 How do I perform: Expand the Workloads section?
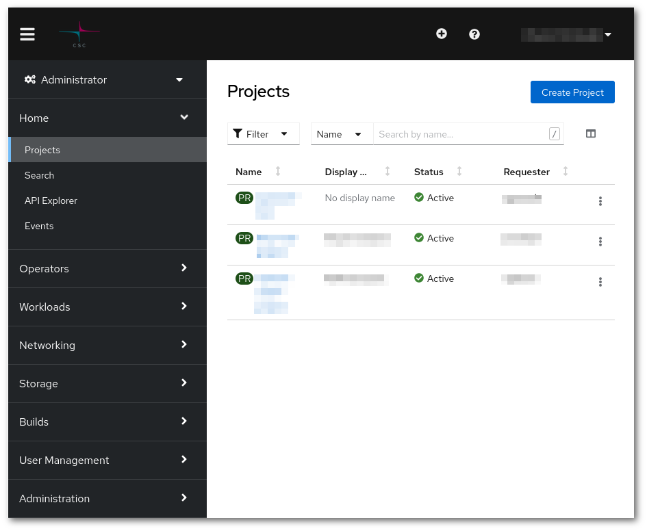[x=107, y=307]
